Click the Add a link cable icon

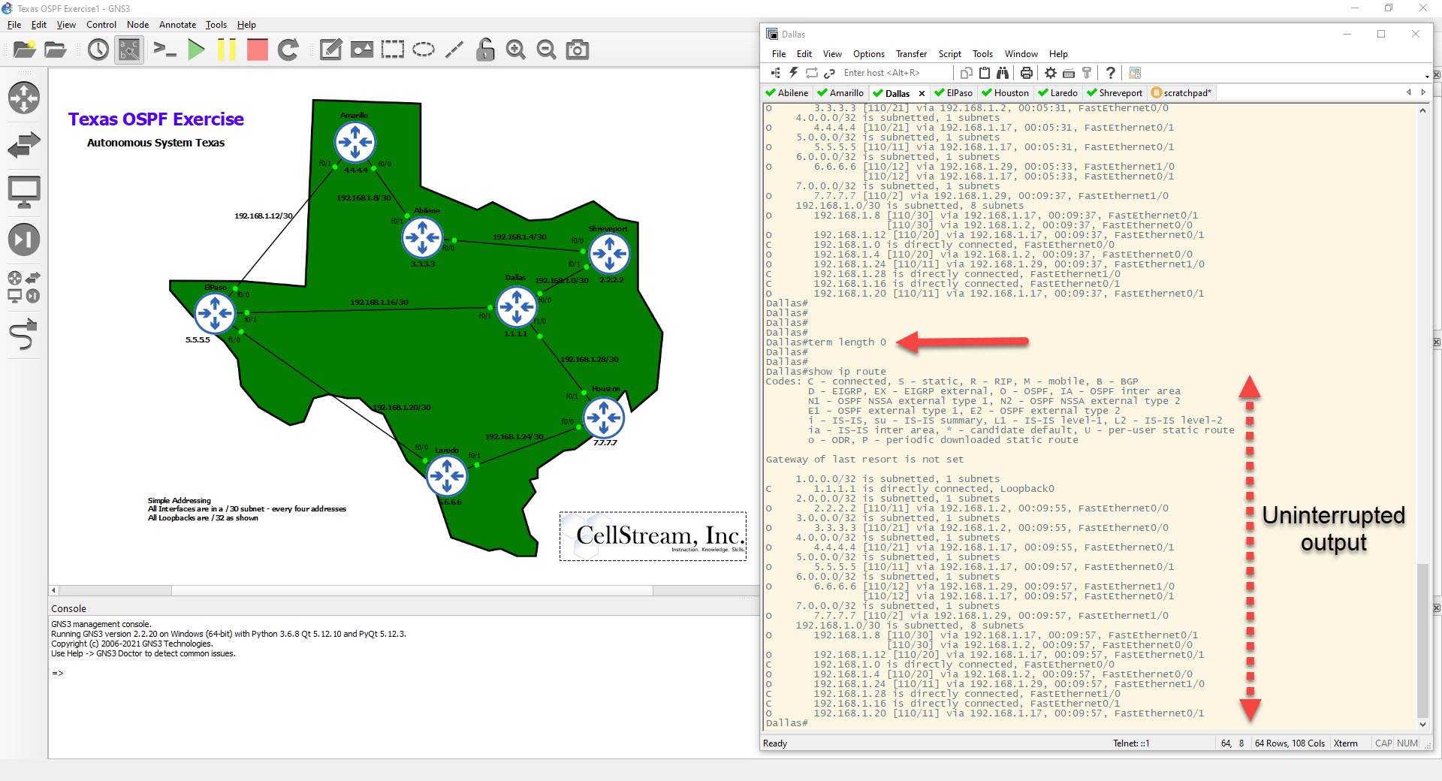click(x=24, y=335)
